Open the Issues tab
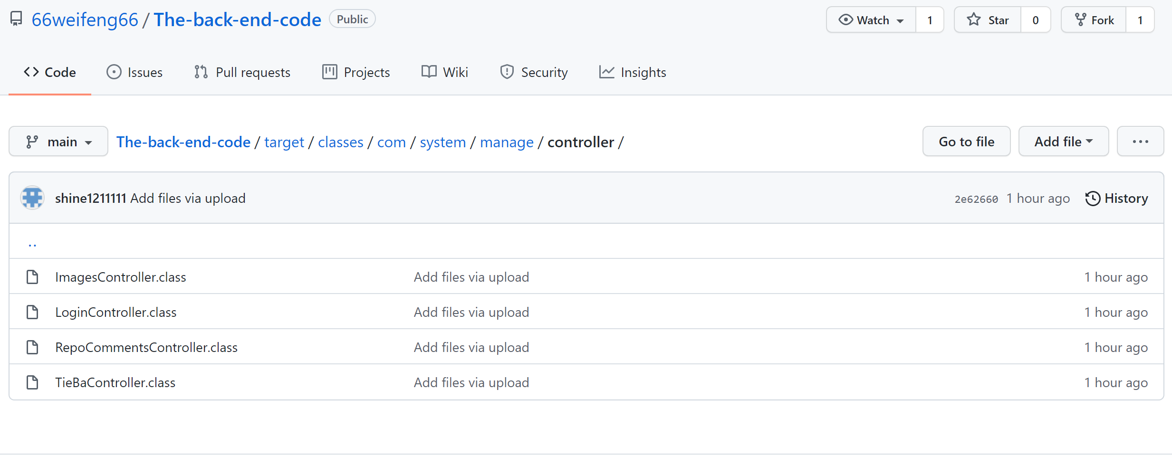This screenshot has width=1172, height=456. [x=134, y=72]
